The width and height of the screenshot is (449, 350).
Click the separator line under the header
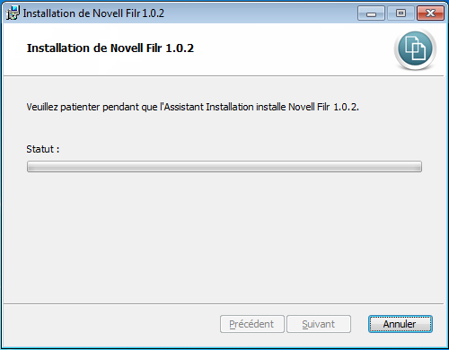tap(224, 76)
